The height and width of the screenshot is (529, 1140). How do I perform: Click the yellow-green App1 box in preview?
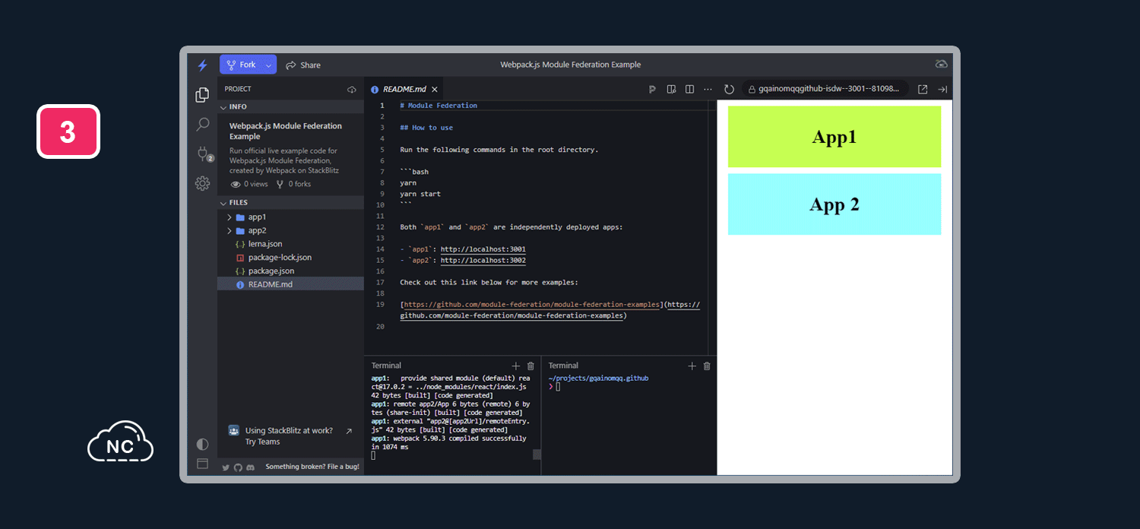point(834,137)
